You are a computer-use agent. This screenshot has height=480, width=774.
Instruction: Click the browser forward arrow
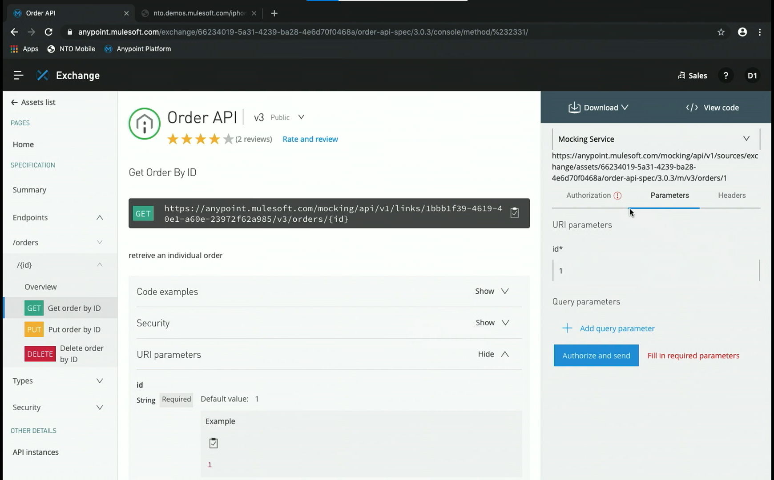click(x=31, y=32)
